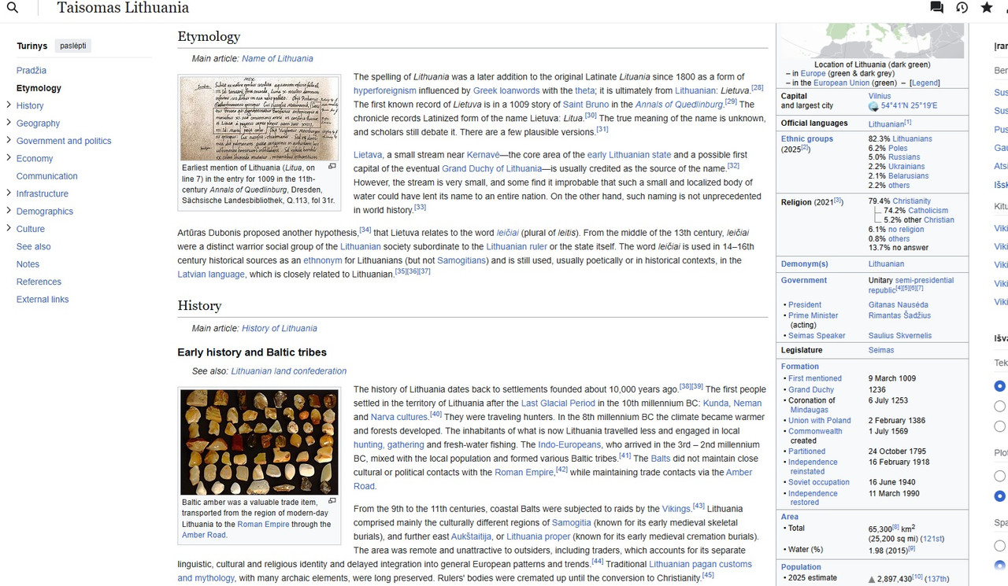This screenshot has width=1008, height=586.
Task: Click the 54°41′N 25°19′E coordinates link
Action: pos(910,106)
